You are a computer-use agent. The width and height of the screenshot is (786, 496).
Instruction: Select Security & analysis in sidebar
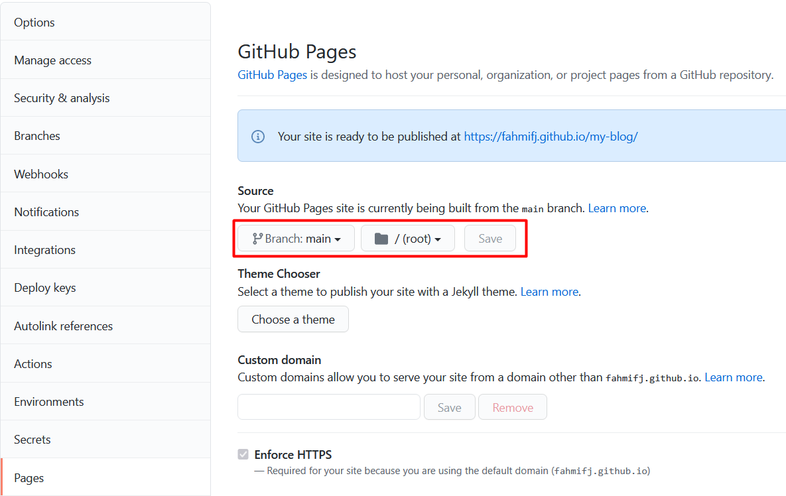62,98
